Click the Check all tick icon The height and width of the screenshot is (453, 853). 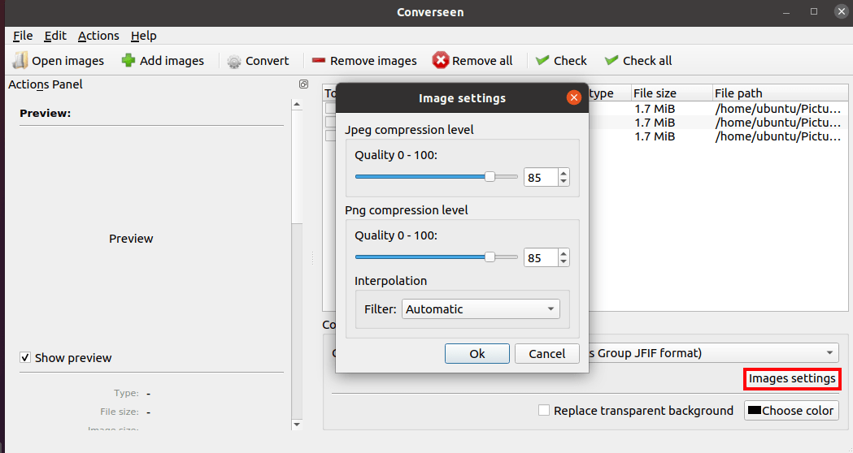611,60
